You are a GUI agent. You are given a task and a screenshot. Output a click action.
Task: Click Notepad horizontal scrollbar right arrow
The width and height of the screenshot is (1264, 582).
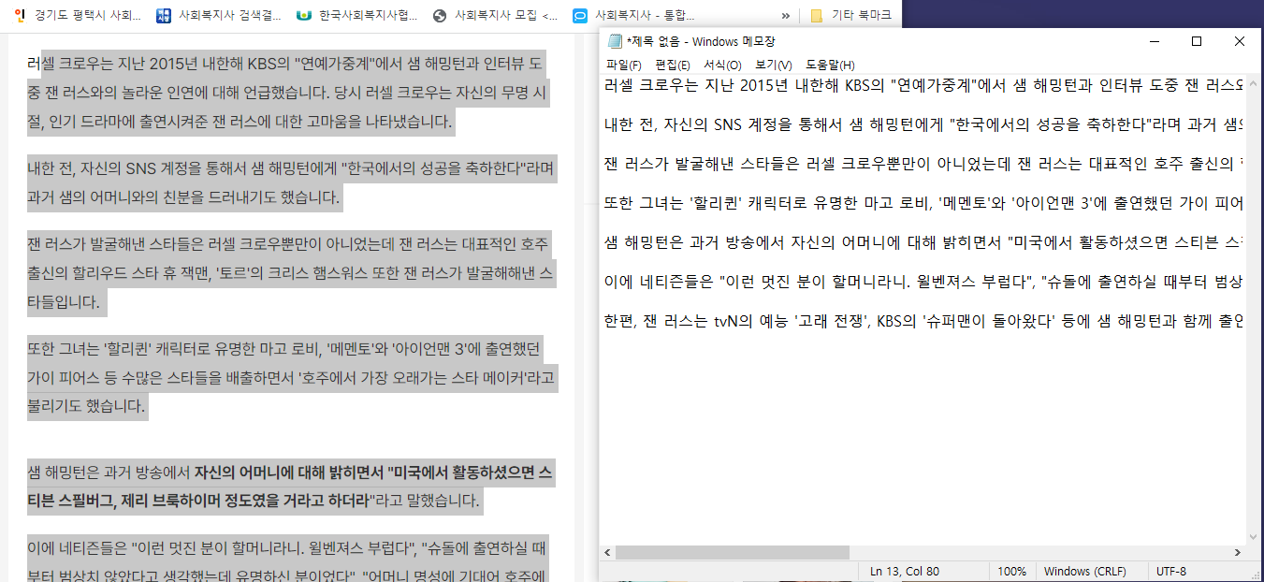(1239, 553)
